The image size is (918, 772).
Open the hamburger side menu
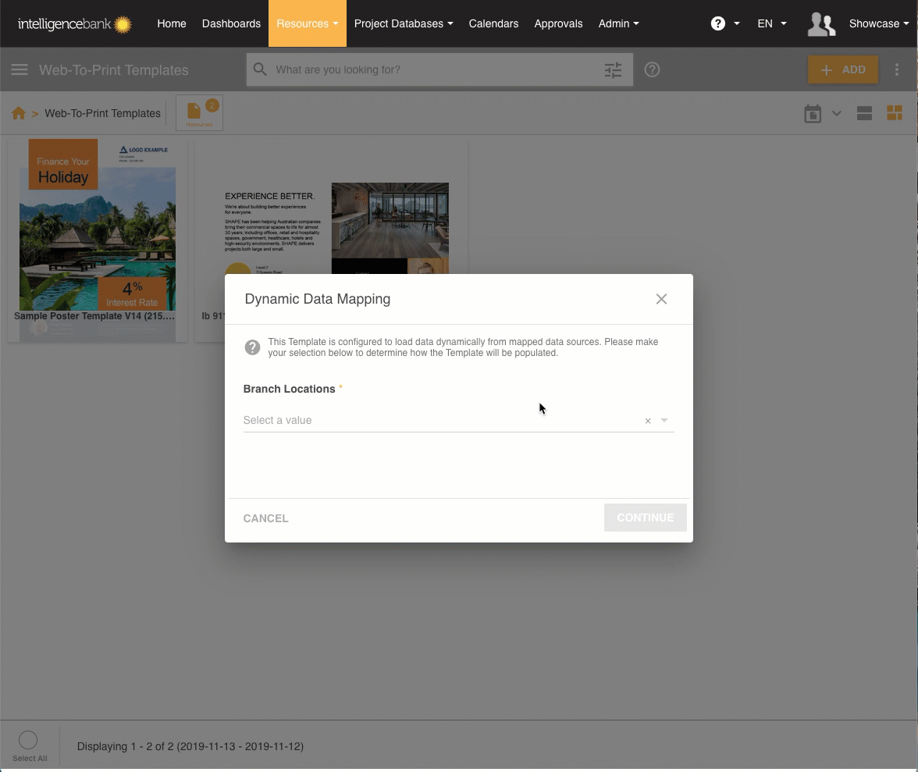tap(20, 69)
